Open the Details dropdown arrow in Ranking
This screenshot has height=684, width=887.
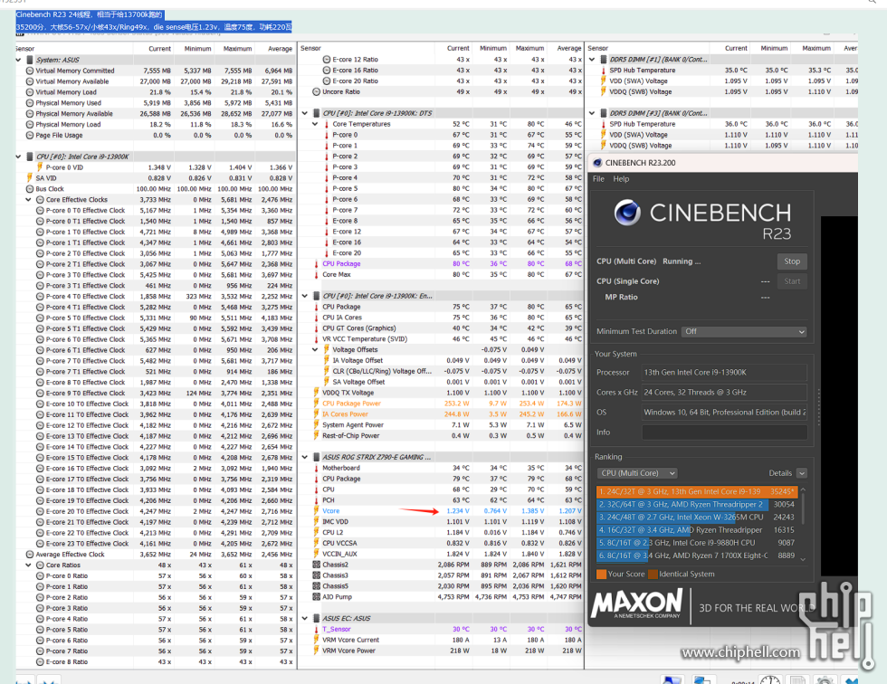(802, 473)
